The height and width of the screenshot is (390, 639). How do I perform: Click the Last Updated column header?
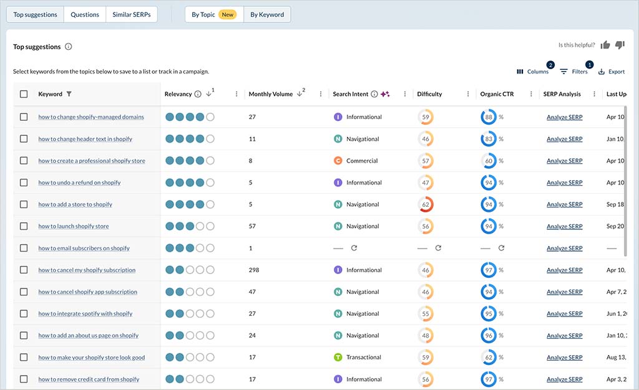click(616, 94)
